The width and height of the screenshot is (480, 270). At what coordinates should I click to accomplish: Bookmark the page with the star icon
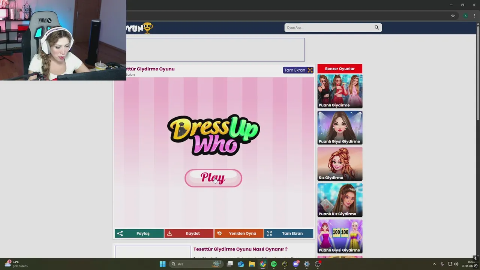point(453,16)
